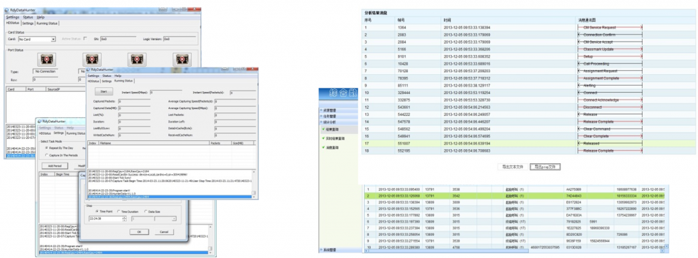Screen dimensions: 698x258
Task: Click the Add Period button
Action: 55,165
